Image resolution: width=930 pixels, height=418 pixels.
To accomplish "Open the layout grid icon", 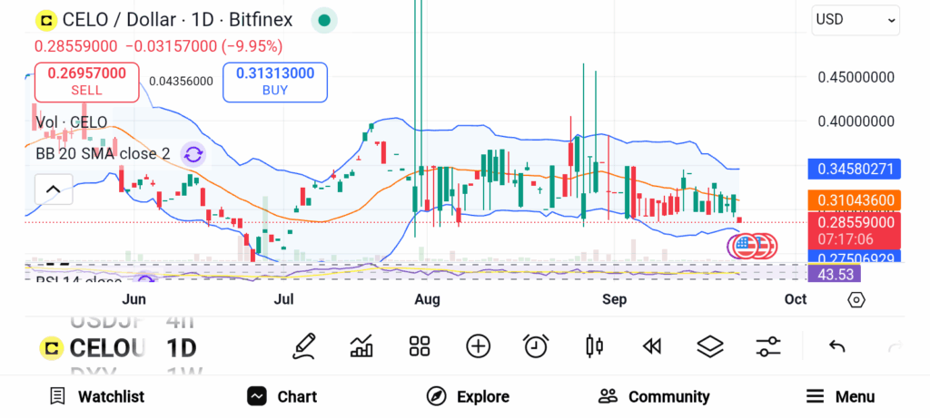I will [x=420, y=345].
